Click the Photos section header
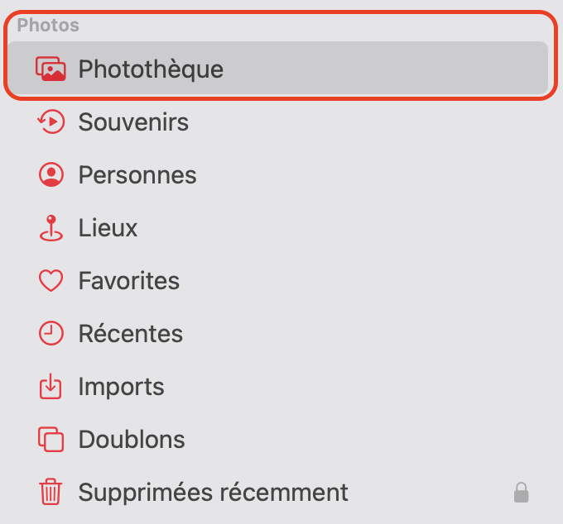563x524 pixels. pos(48,25)
